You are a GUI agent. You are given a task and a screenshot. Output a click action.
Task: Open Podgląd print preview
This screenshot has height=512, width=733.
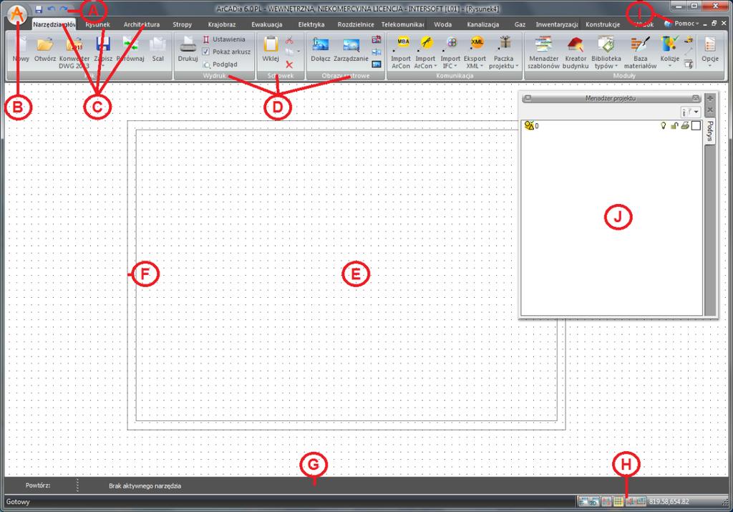[220, 64]
